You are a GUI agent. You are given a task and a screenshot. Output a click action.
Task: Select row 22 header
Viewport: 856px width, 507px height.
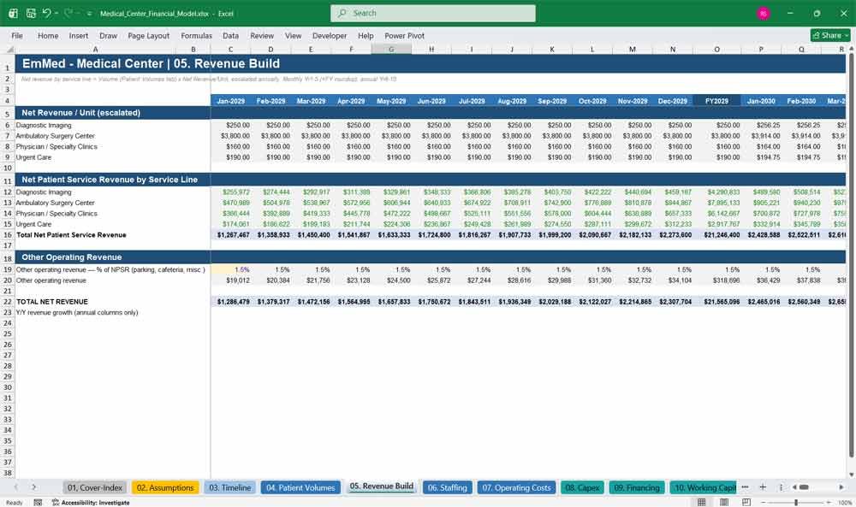click(8, 302)
